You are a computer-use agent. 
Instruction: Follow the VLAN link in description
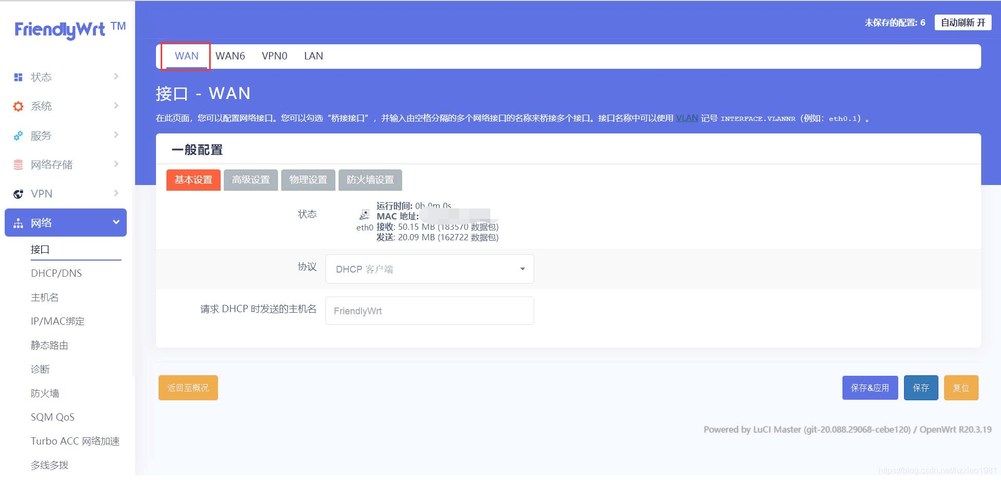tap(686, 118)
